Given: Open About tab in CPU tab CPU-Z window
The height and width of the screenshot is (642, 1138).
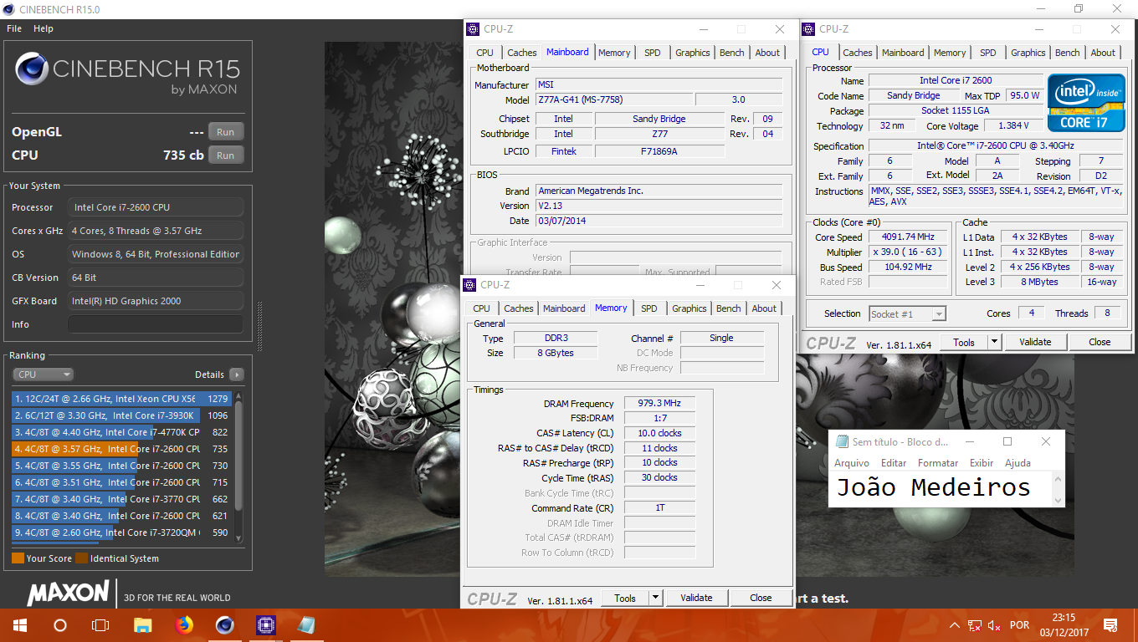Looking at the screenshot, I should point(1103,53).
